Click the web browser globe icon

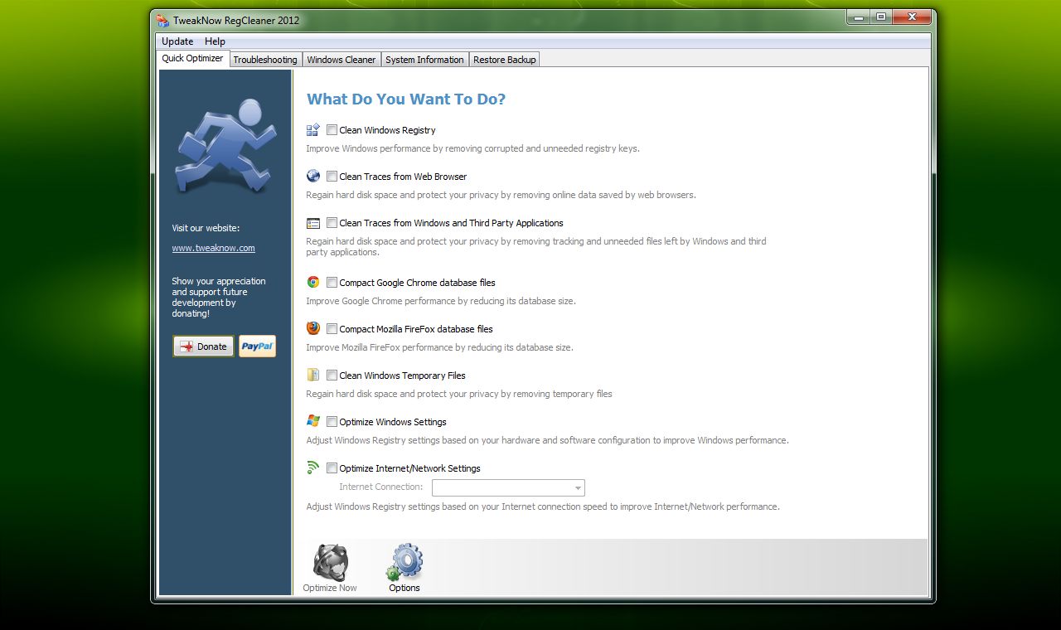[312, 176]
